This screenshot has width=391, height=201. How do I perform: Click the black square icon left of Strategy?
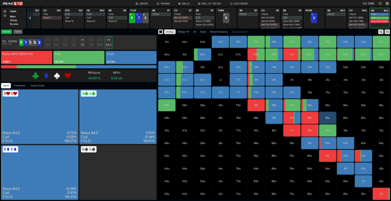tap(161, 32)
